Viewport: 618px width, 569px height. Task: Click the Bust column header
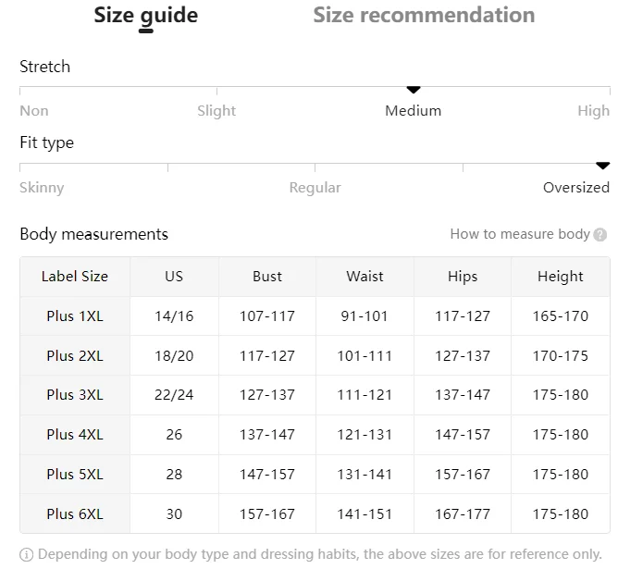click(x=267, y=277)
